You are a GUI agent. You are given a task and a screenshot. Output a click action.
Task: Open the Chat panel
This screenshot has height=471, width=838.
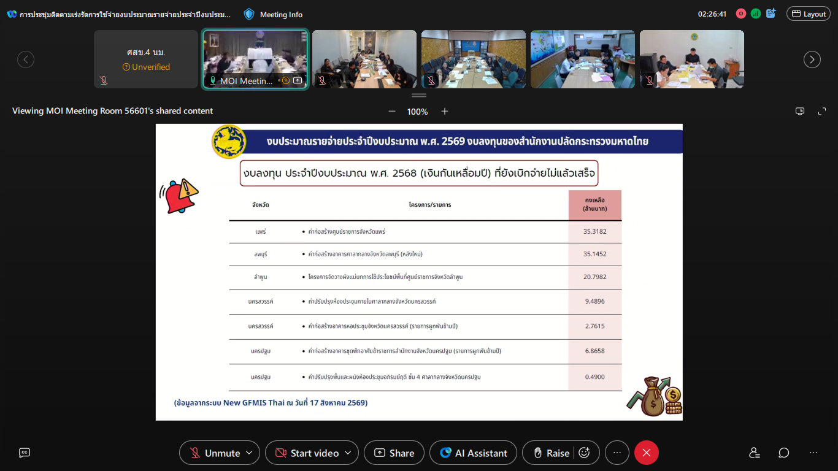click(x=784, y=453)
